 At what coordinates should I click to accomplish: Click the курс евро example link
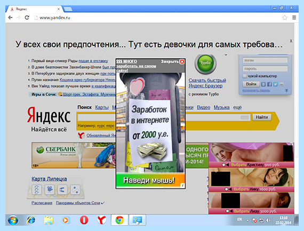(106, 126)
